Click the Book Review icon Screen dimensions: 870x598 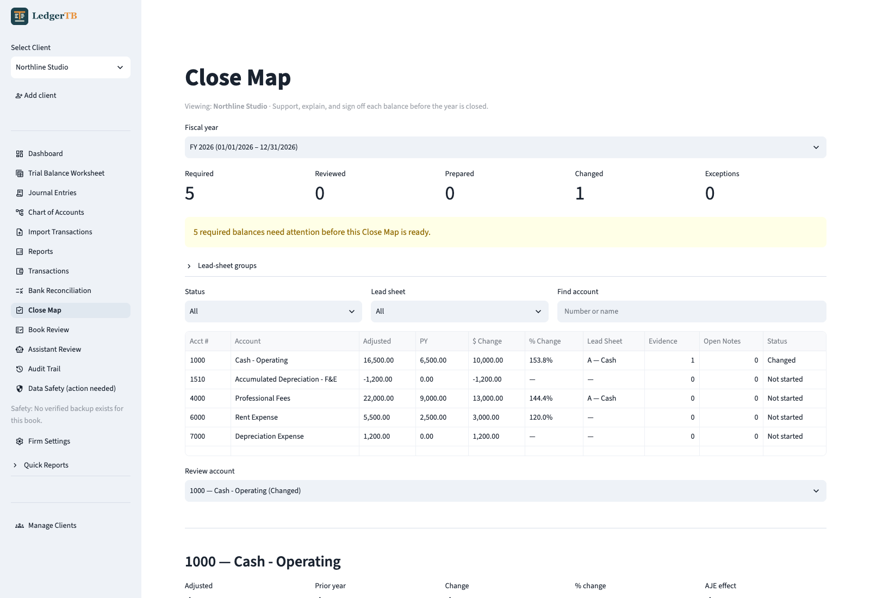pyautogui.click(x=20, y=330)
